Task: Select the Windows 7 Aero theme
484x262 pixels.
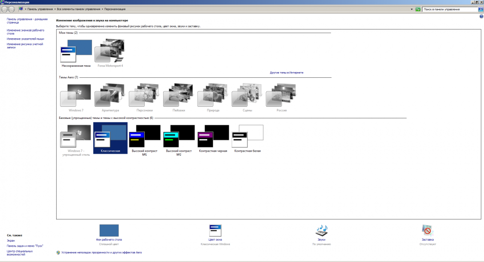Action: [75, 96]
